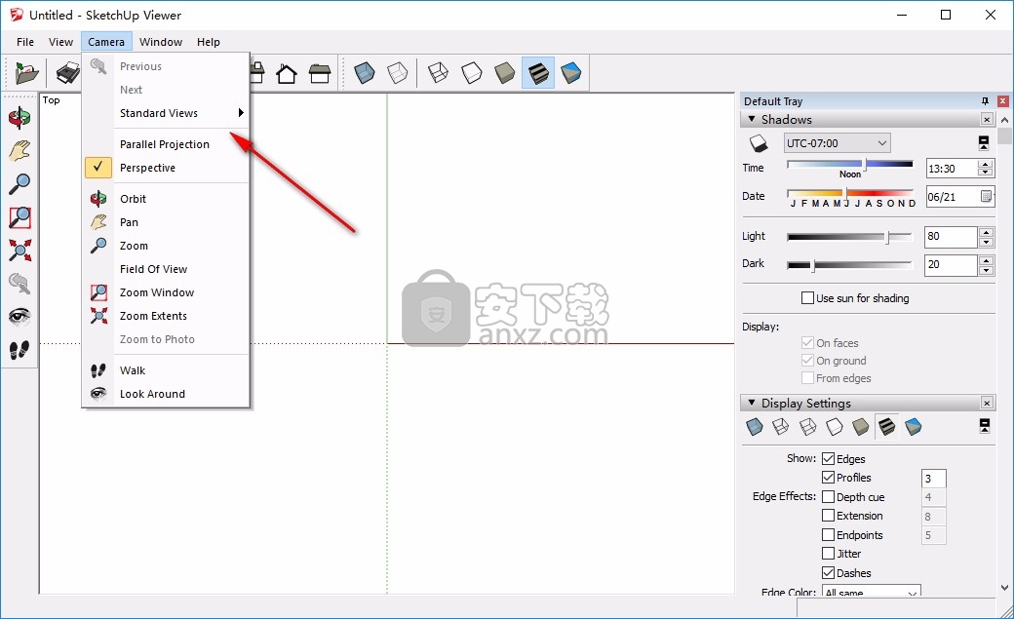The height and width of the screenshot is (619, 1014).
Task: Switch to Wireframe style in toolbar
Action: coord(439,73)
